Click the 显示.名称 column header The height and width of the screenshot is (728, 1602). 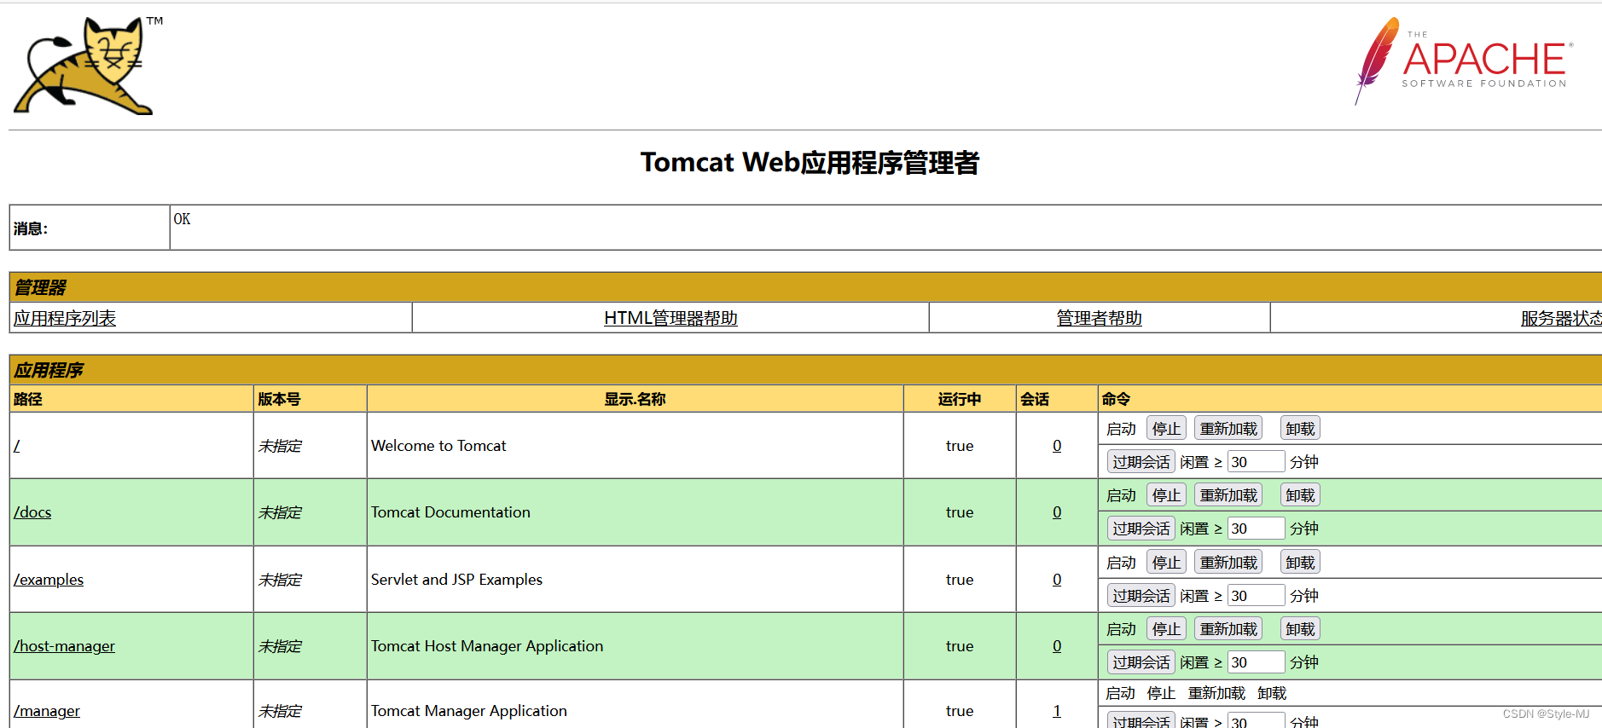(635, 399)
